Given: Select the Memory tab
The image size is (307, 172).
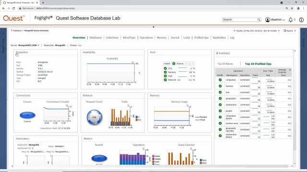Looking at the screenshot, I should pos(162,38).
